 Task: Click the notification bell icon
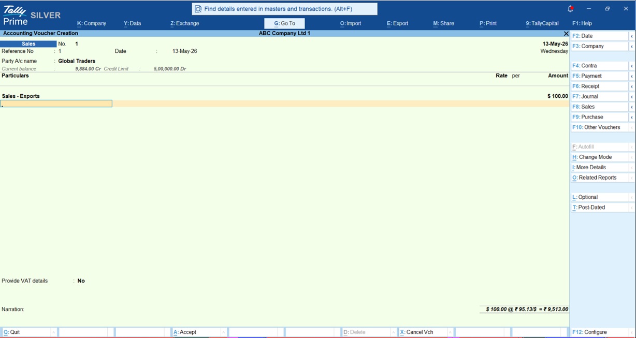[570, 9]
